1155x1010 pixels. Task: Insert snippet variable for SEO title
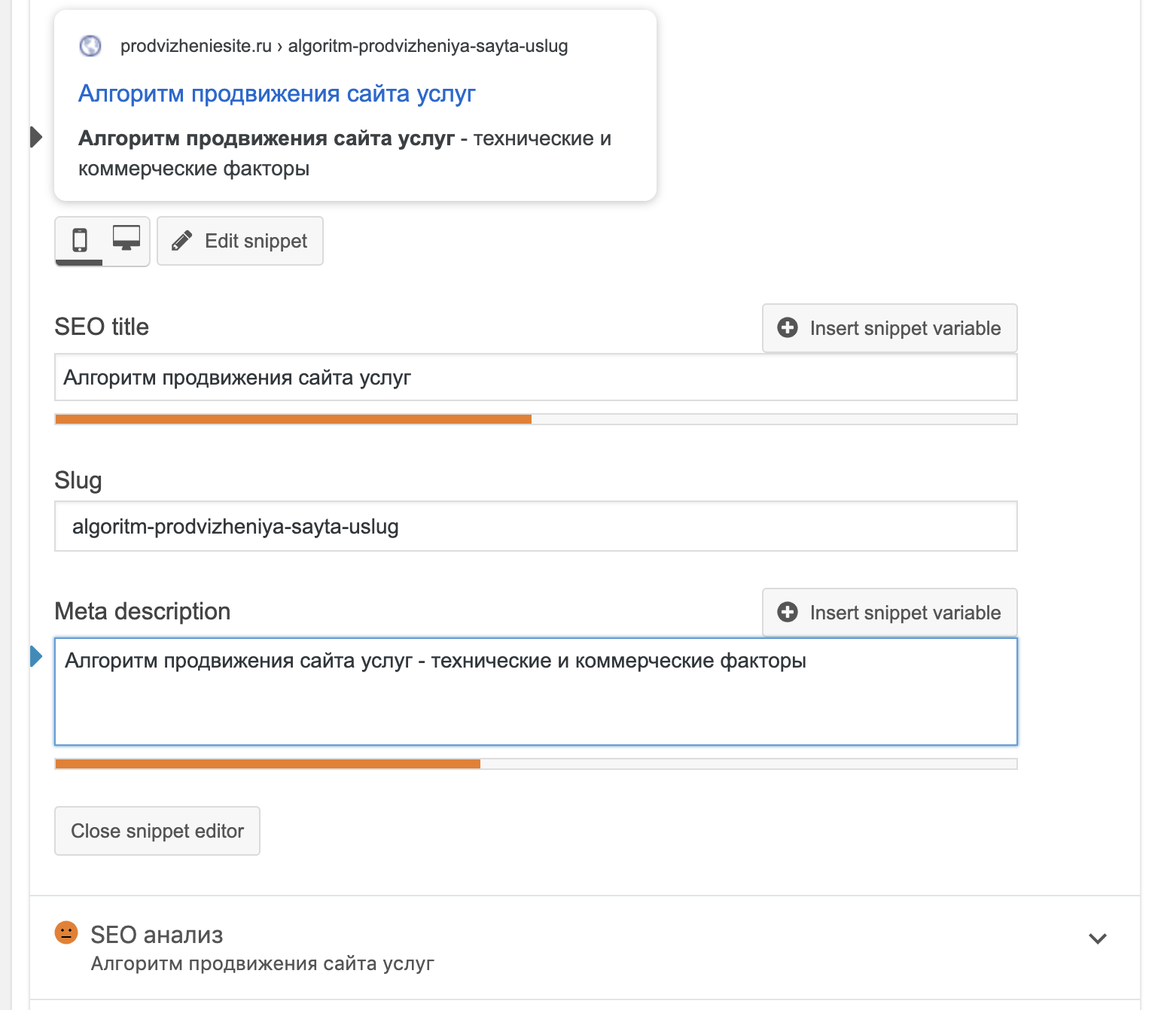[x=889, y=328]
